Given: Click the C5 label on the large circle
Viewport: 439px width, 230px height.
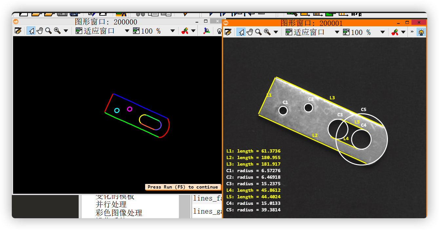Looking at the screenshot, I should click(364, 110).
